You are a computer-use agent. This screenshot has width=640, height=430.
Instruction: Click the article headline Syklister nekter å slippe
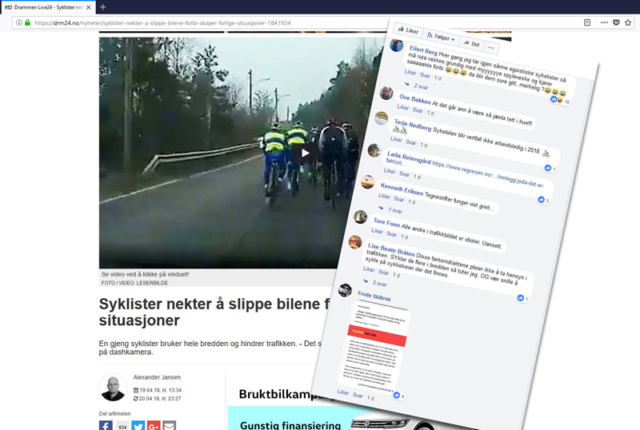[x=214, y=312]
